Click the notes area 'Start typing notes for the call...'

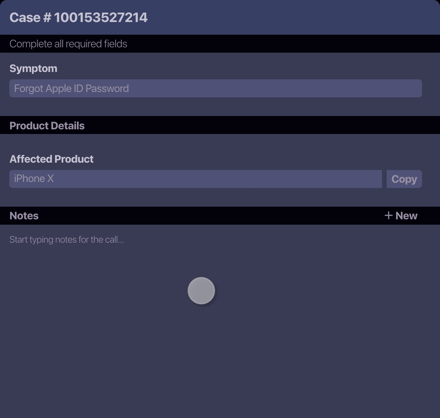(67, 240)
